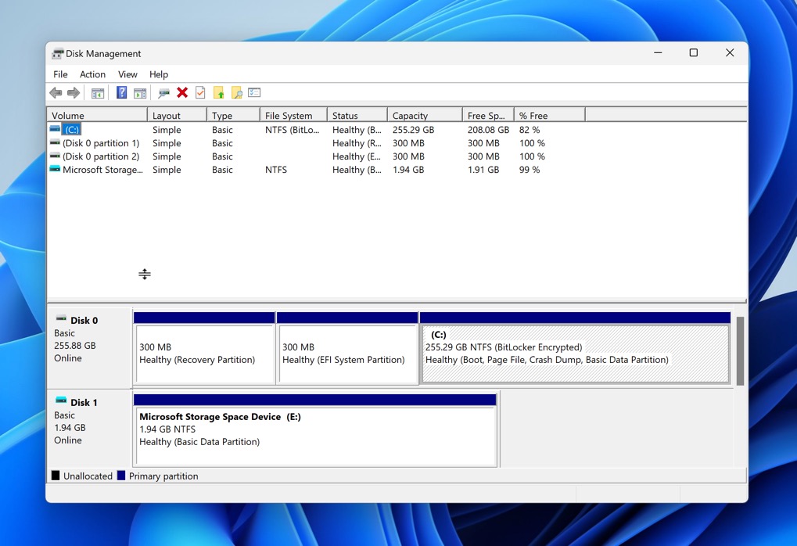Click the Back arrow toolbar icon
The width and height of the screenshot is (797, 546).
pos(56,93)
